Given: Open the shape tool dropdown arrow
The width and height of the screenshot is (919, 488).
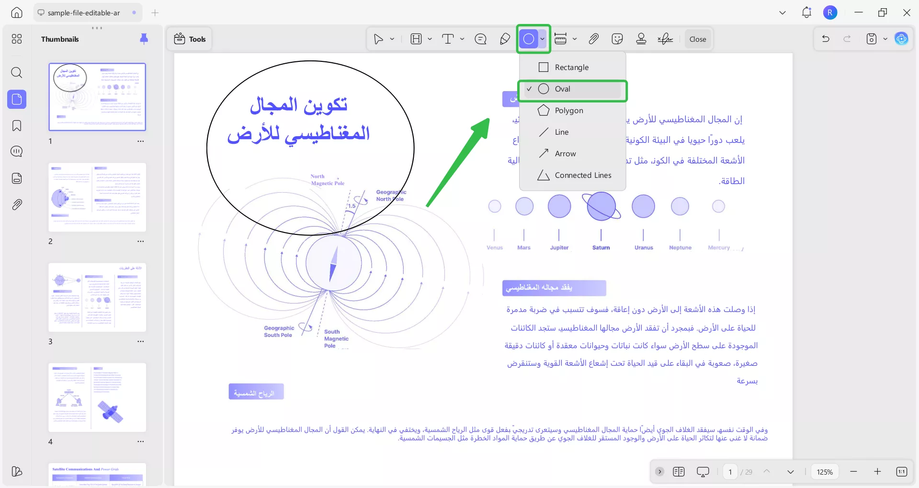Looking at the screenshot, I should 542,39.
